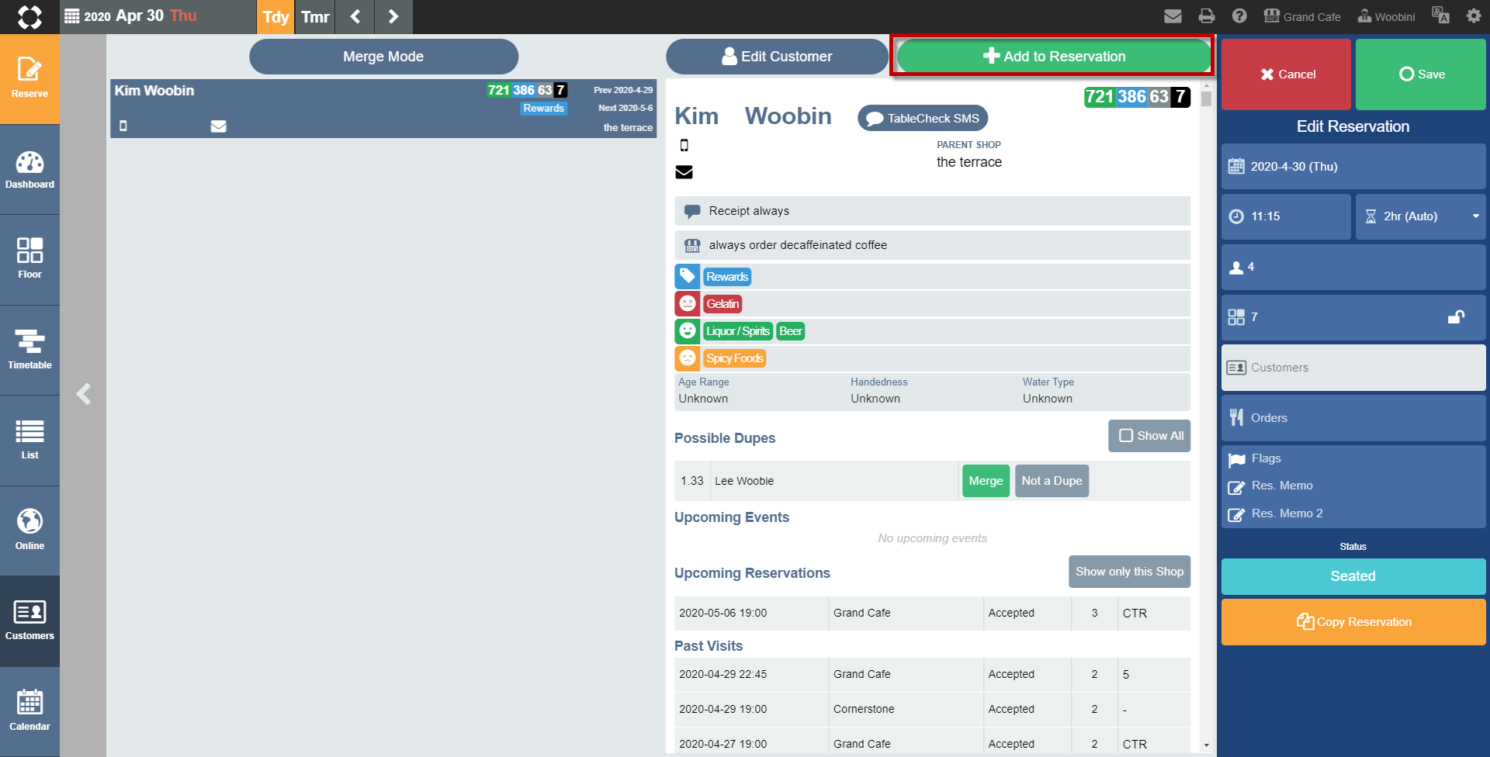This screenshot has width=1490, height=757.
Task: Open the settings gear icon
Action: point(1474,16)
